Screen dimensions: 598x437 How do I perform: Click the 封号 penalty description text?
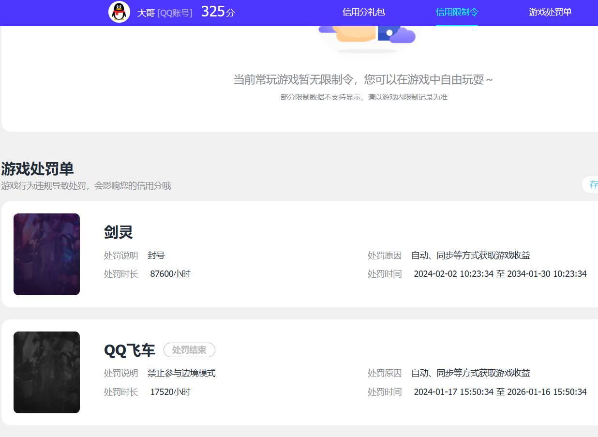pyautogui.click(x=156, y=255)
